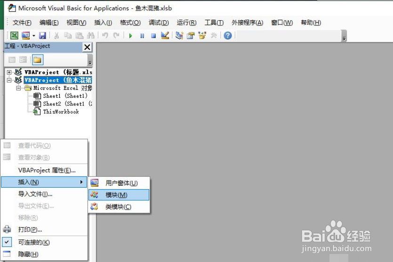Viewport: 393px width, 262px height.
Task: Open the 插入(I) menu bar item
Action: click(x=103, y=23)
